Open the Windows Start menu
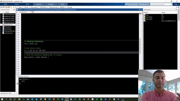Image resolution: width=180 pixels, height=101 pixels. click(2, 99)
